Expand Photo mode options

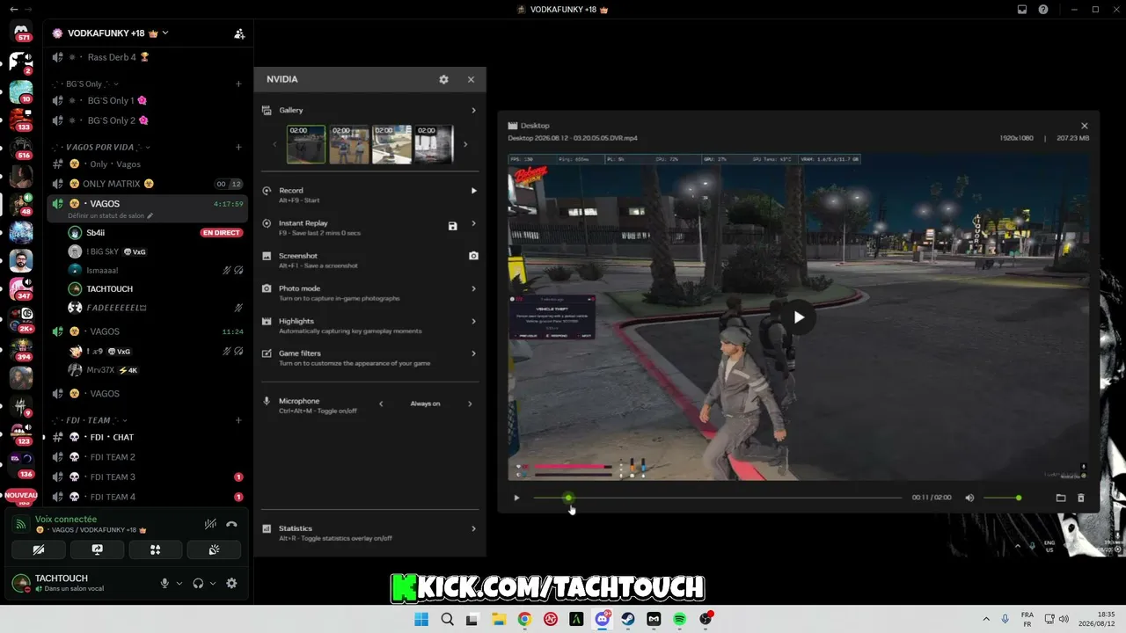point(473,288)
